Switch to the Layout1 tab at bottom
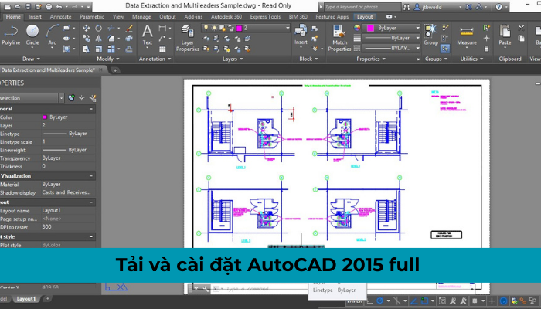Viewport: 541px width, 309px height. point(26,299)
